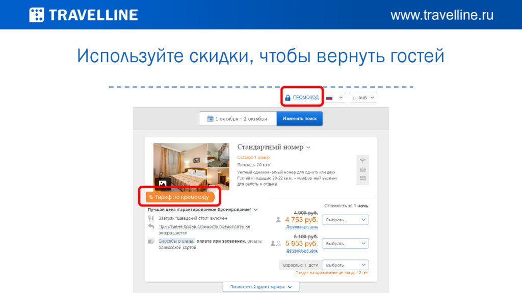This screenshot has height=293, width=522.
Task: Click the payment wallet icon
Action: (x=151, y=241)
